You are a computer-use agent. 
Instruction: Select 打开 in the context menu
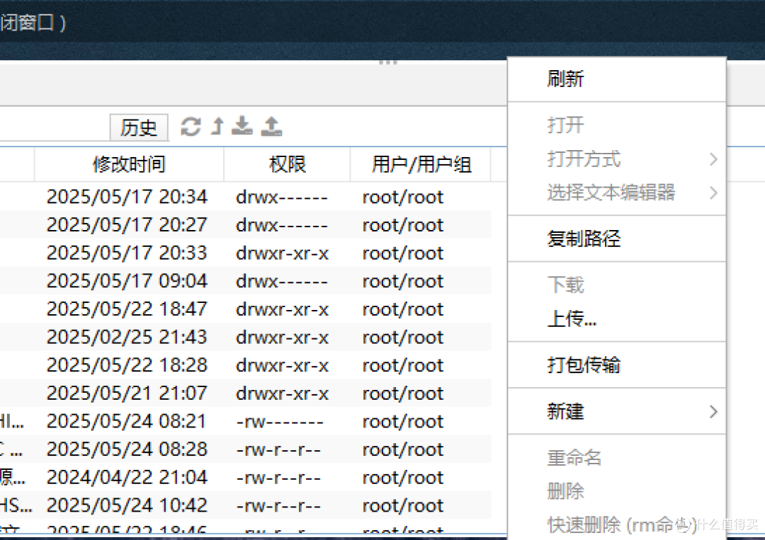tap(617, 125)
